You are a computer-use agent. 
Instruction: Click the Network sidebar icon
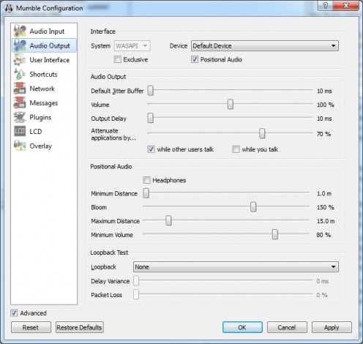(x=20, y=89)
